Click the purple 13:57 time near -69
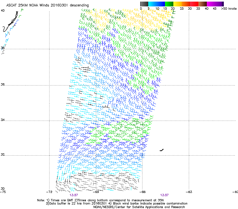 pyautogui.click(x=74, y=195)
